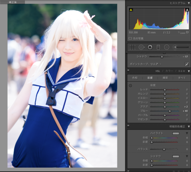Collapse the HSL panel triangle

pos(189,71)
